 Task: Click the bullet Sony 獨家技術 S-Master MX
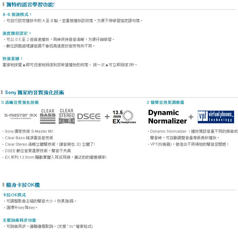point(28,131)
